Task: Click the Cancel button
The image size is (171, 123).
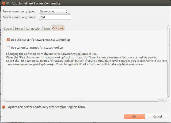Action: pos(157,117)
